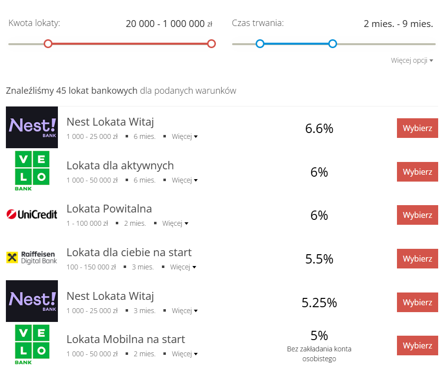Click the UniCredit logo
This screenshot has height=372, width=447.
[x=32, y=214]
